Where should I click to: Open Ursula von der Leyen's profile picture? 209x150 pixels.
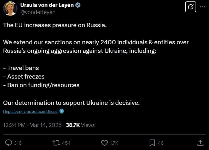[10, 9]
